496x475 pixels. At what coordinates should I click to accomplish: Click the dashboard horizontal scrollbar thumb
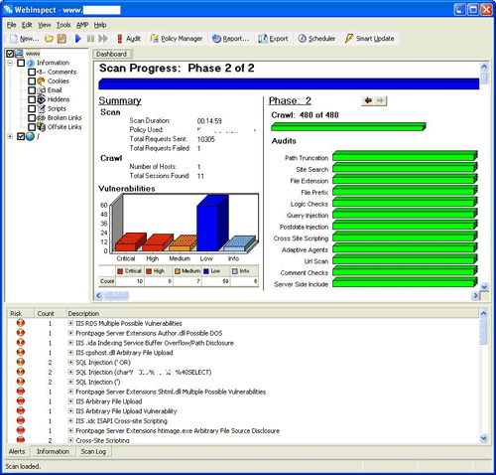[x=116, y=295]
